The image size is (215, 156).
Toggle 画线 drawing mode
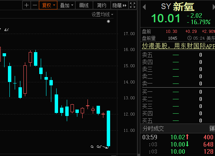click(84, 5)
